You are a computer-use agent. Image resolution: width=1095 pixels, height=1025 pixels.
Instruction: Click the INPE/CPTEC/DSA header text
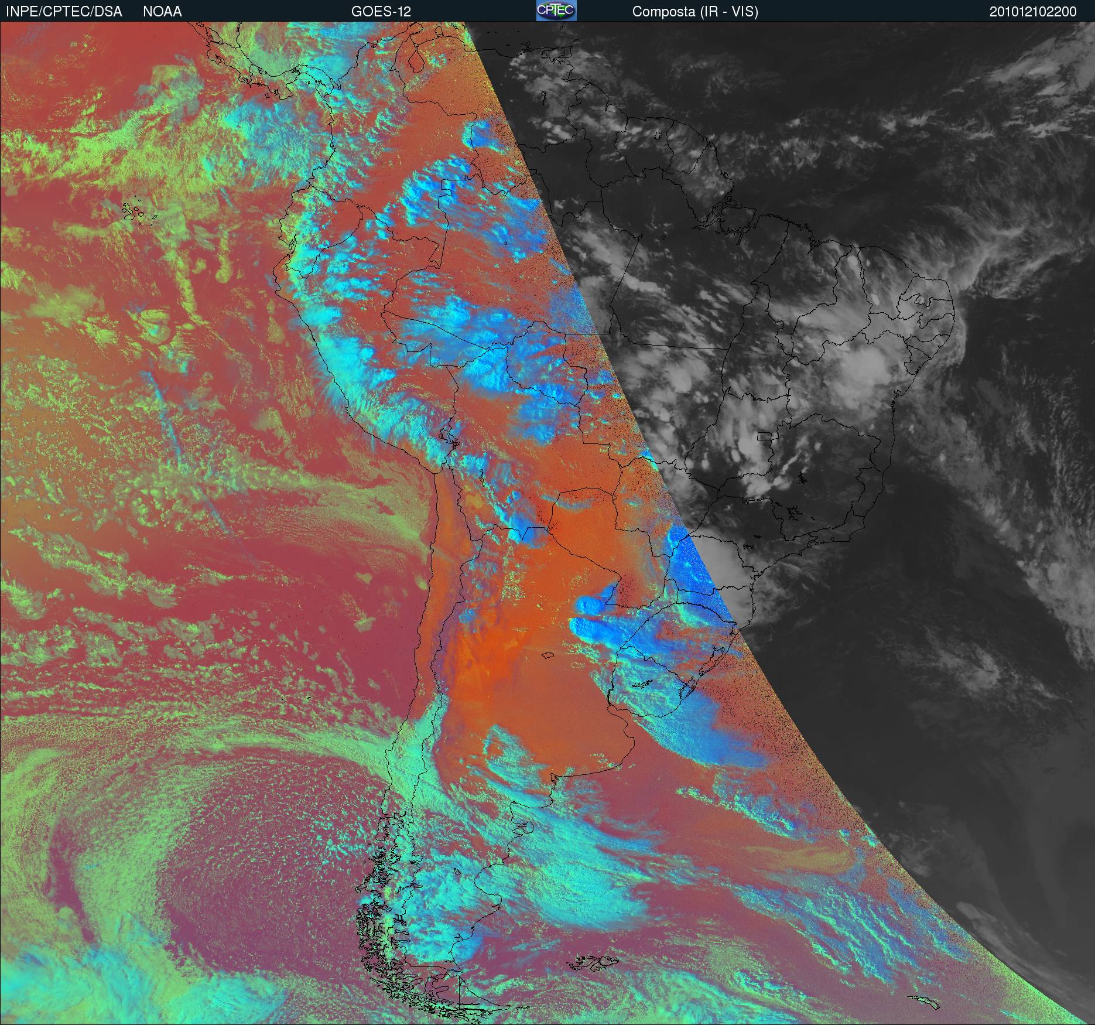click(x=64, y=11)
